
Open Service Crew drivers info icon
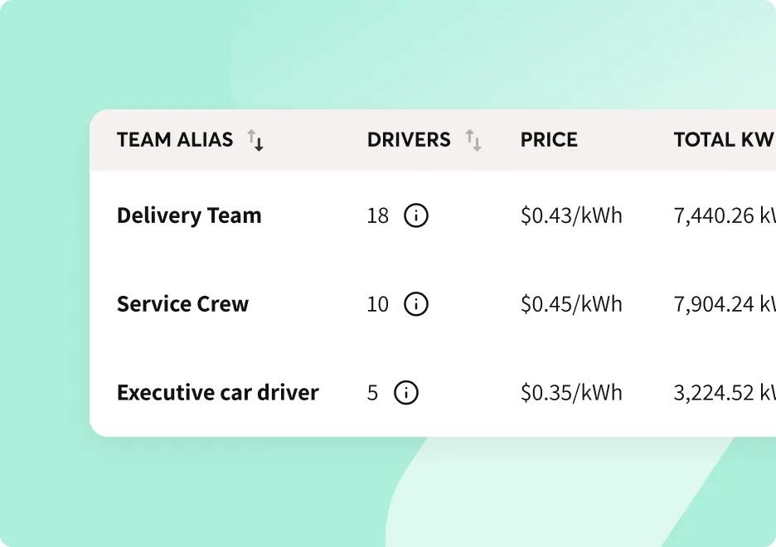pos(416,303)
